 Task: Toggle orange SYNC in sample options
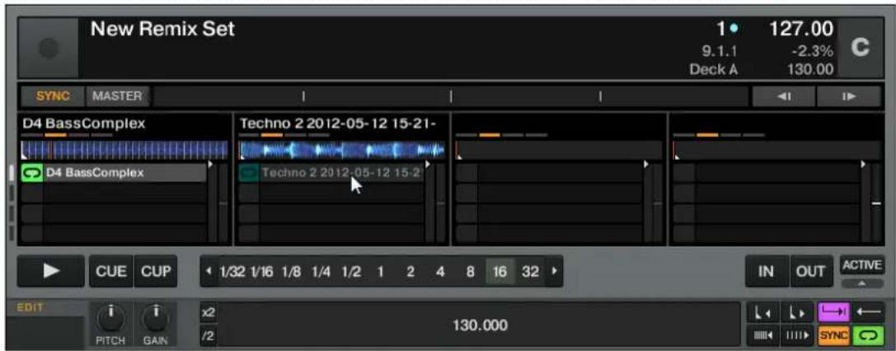tap(833, 335)
